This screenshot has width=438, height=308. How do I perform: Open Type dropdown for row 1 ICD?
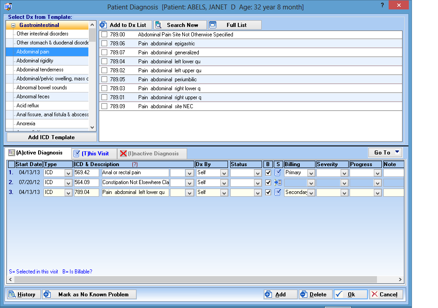click(68, 173)
